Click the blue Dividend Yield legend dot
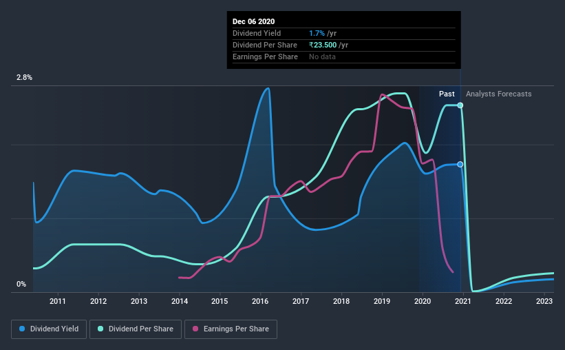565x350 pixels. coord(22,329)
